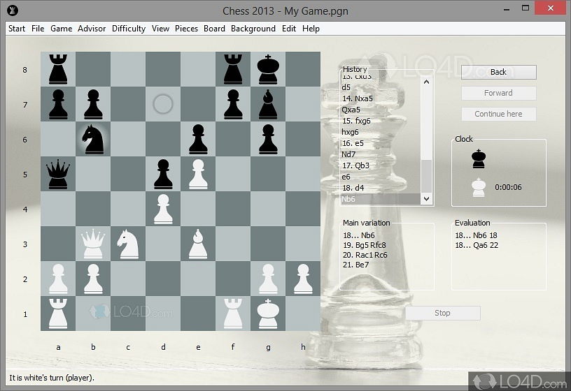
Task: Click the d7 square circle marker
Action: (x=163, y=104)
